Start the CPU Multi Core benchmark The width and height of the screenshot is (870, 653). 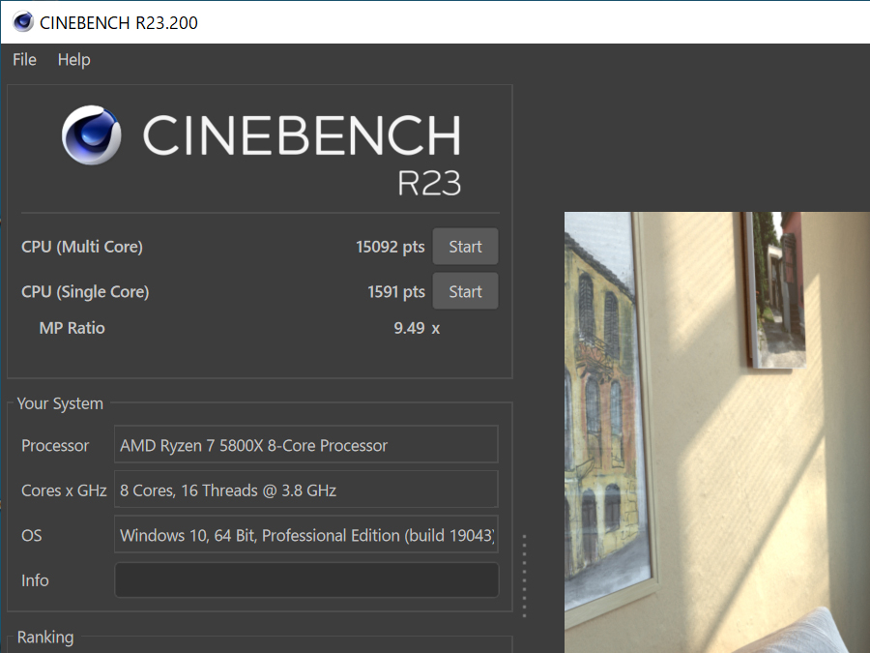(x=465, y=247)
